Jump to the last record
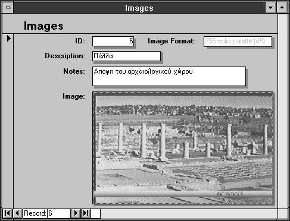This screenshot has height=221, width=290. (x=86, y=213)
